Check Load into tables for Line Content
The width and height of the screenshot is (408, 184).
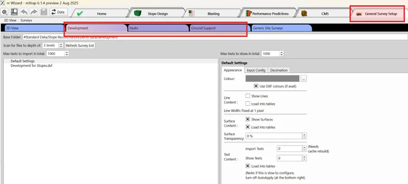248,103
